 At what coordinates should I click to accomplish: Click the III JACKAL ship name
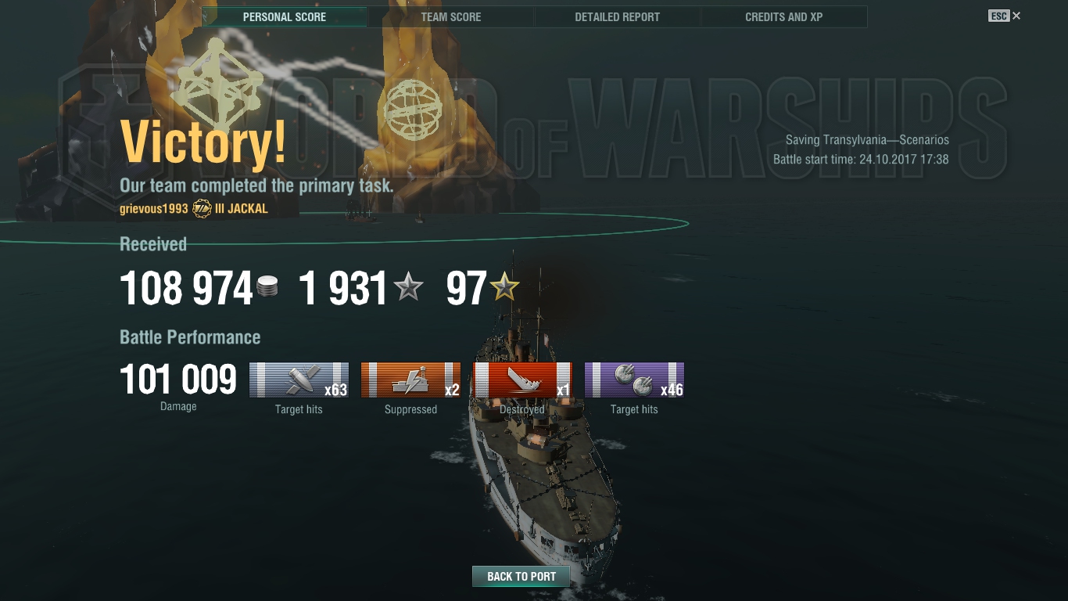coord(242,209)
